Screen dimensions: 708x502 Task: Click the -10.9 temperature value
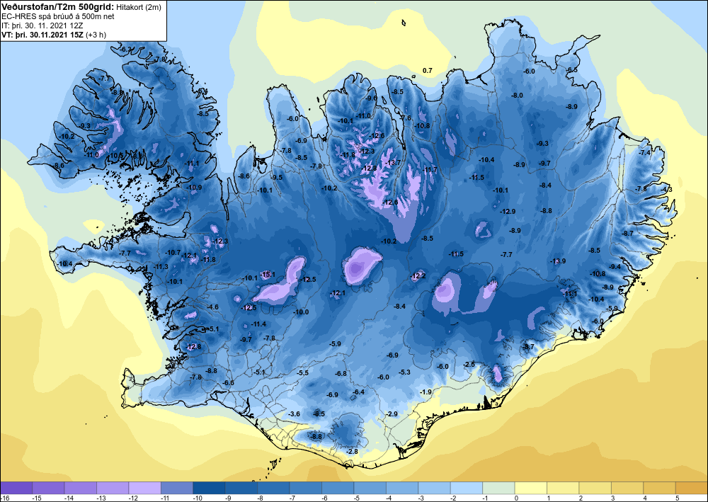point(195,188)
